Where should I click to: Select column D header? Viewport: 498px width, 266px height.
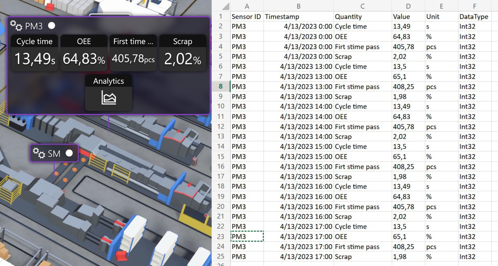click(408, 6)
